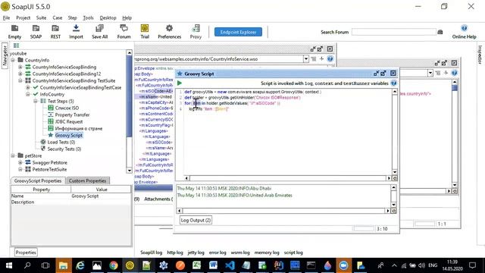Open the notification center icon
The image size is (485, 273).
(472, 265)
